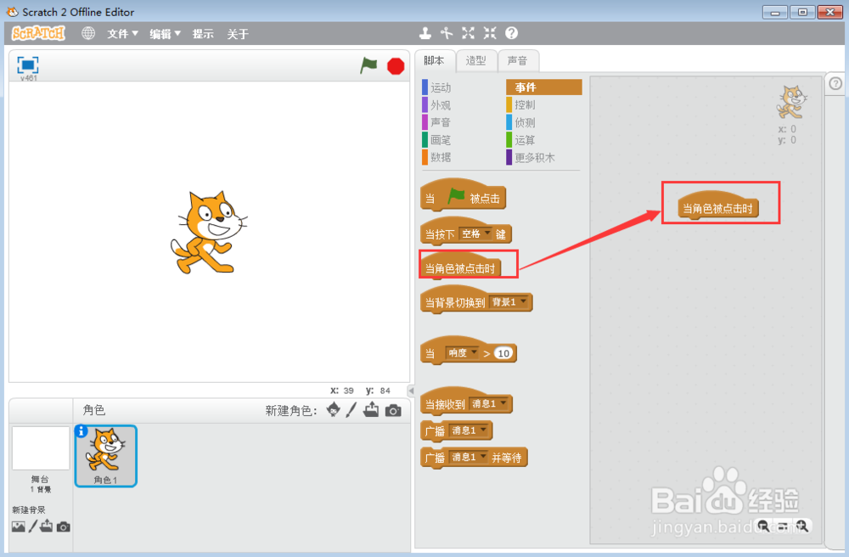Viewport: 849px width, 557px height.
Task: Open sprite info with blue i icon
Action: pos(82,430)
